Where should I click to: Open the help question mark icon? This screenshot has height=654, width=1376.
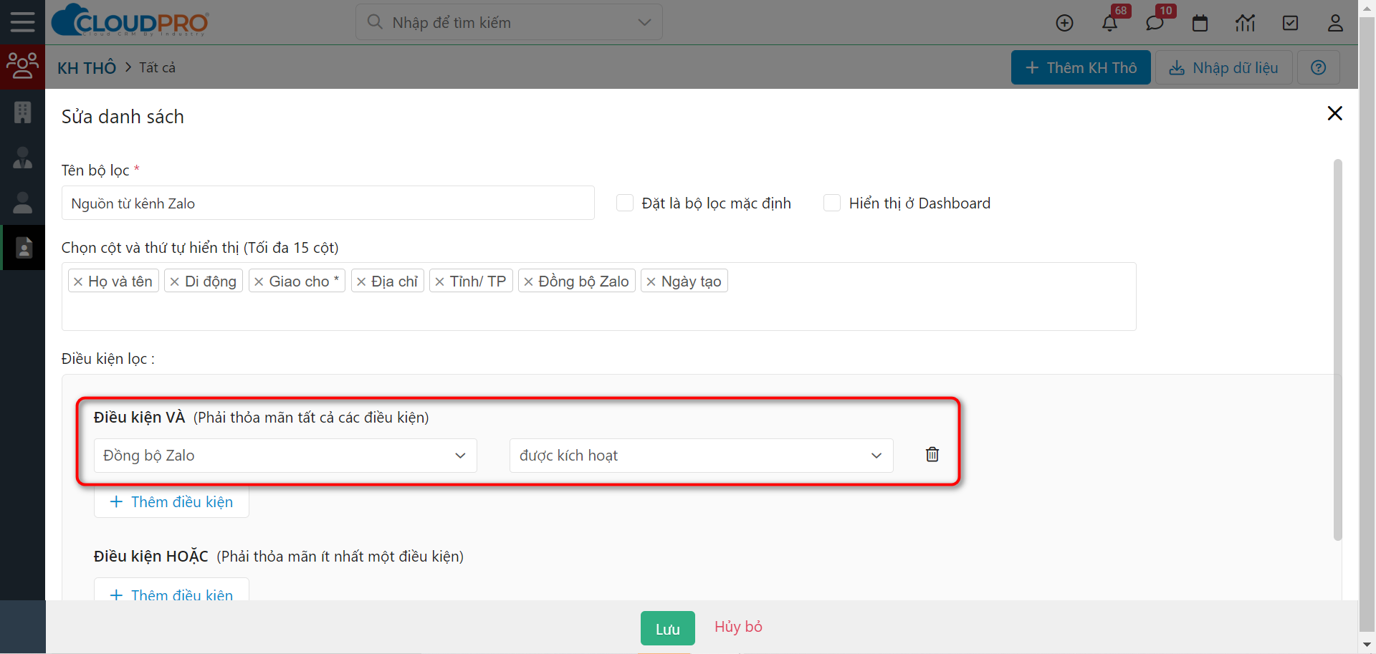[x=1318, y=67]
